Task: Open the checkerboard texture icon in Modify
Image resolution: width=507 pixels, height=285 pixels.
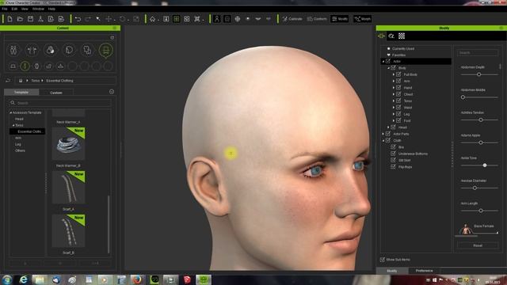Action: coord(402,36)
